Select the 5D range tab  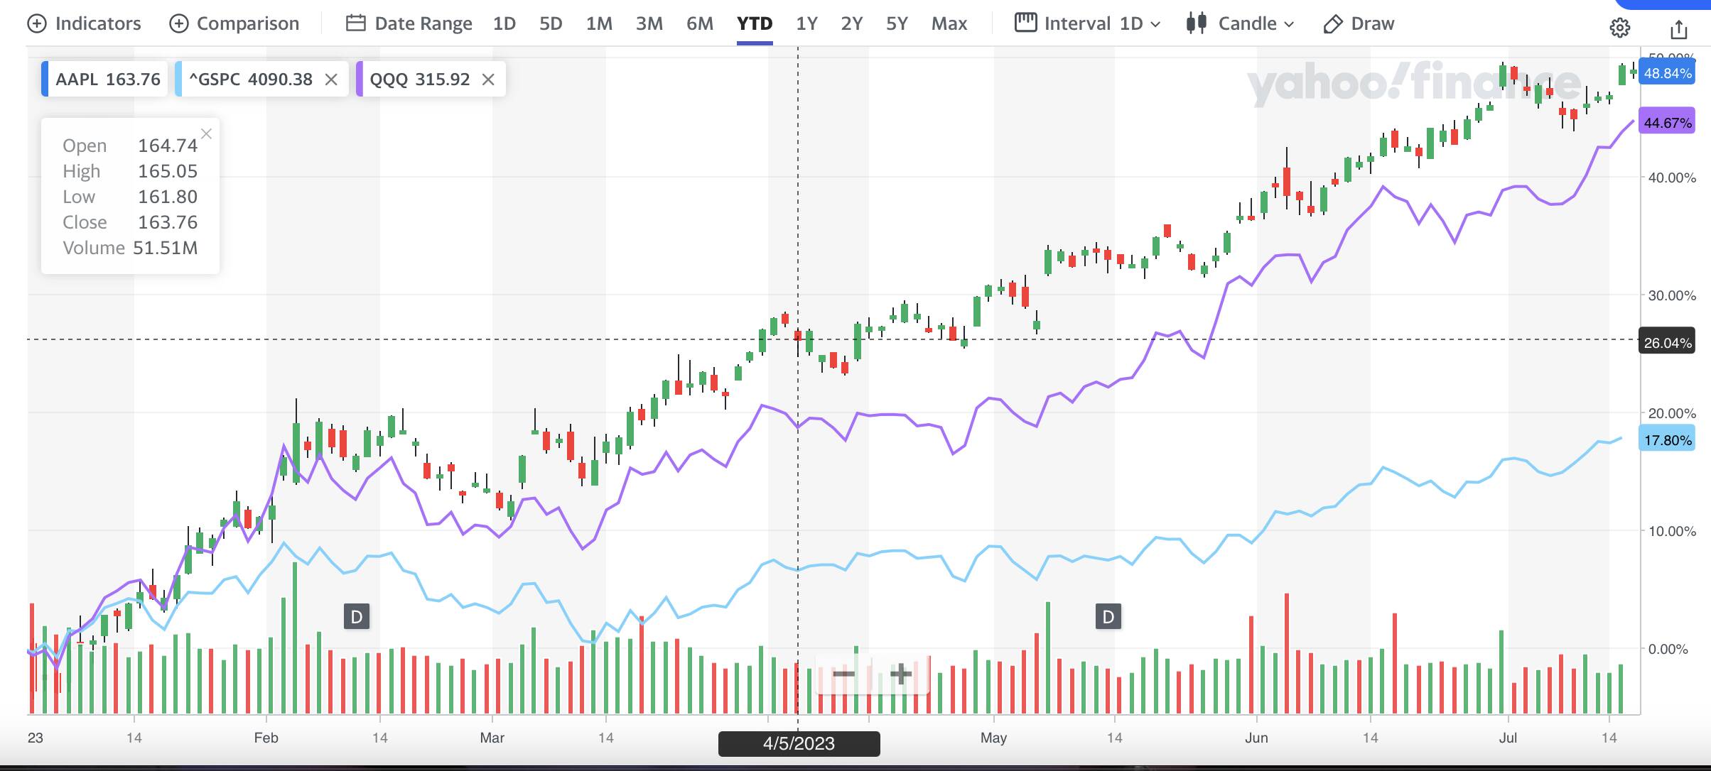(551, 23)
